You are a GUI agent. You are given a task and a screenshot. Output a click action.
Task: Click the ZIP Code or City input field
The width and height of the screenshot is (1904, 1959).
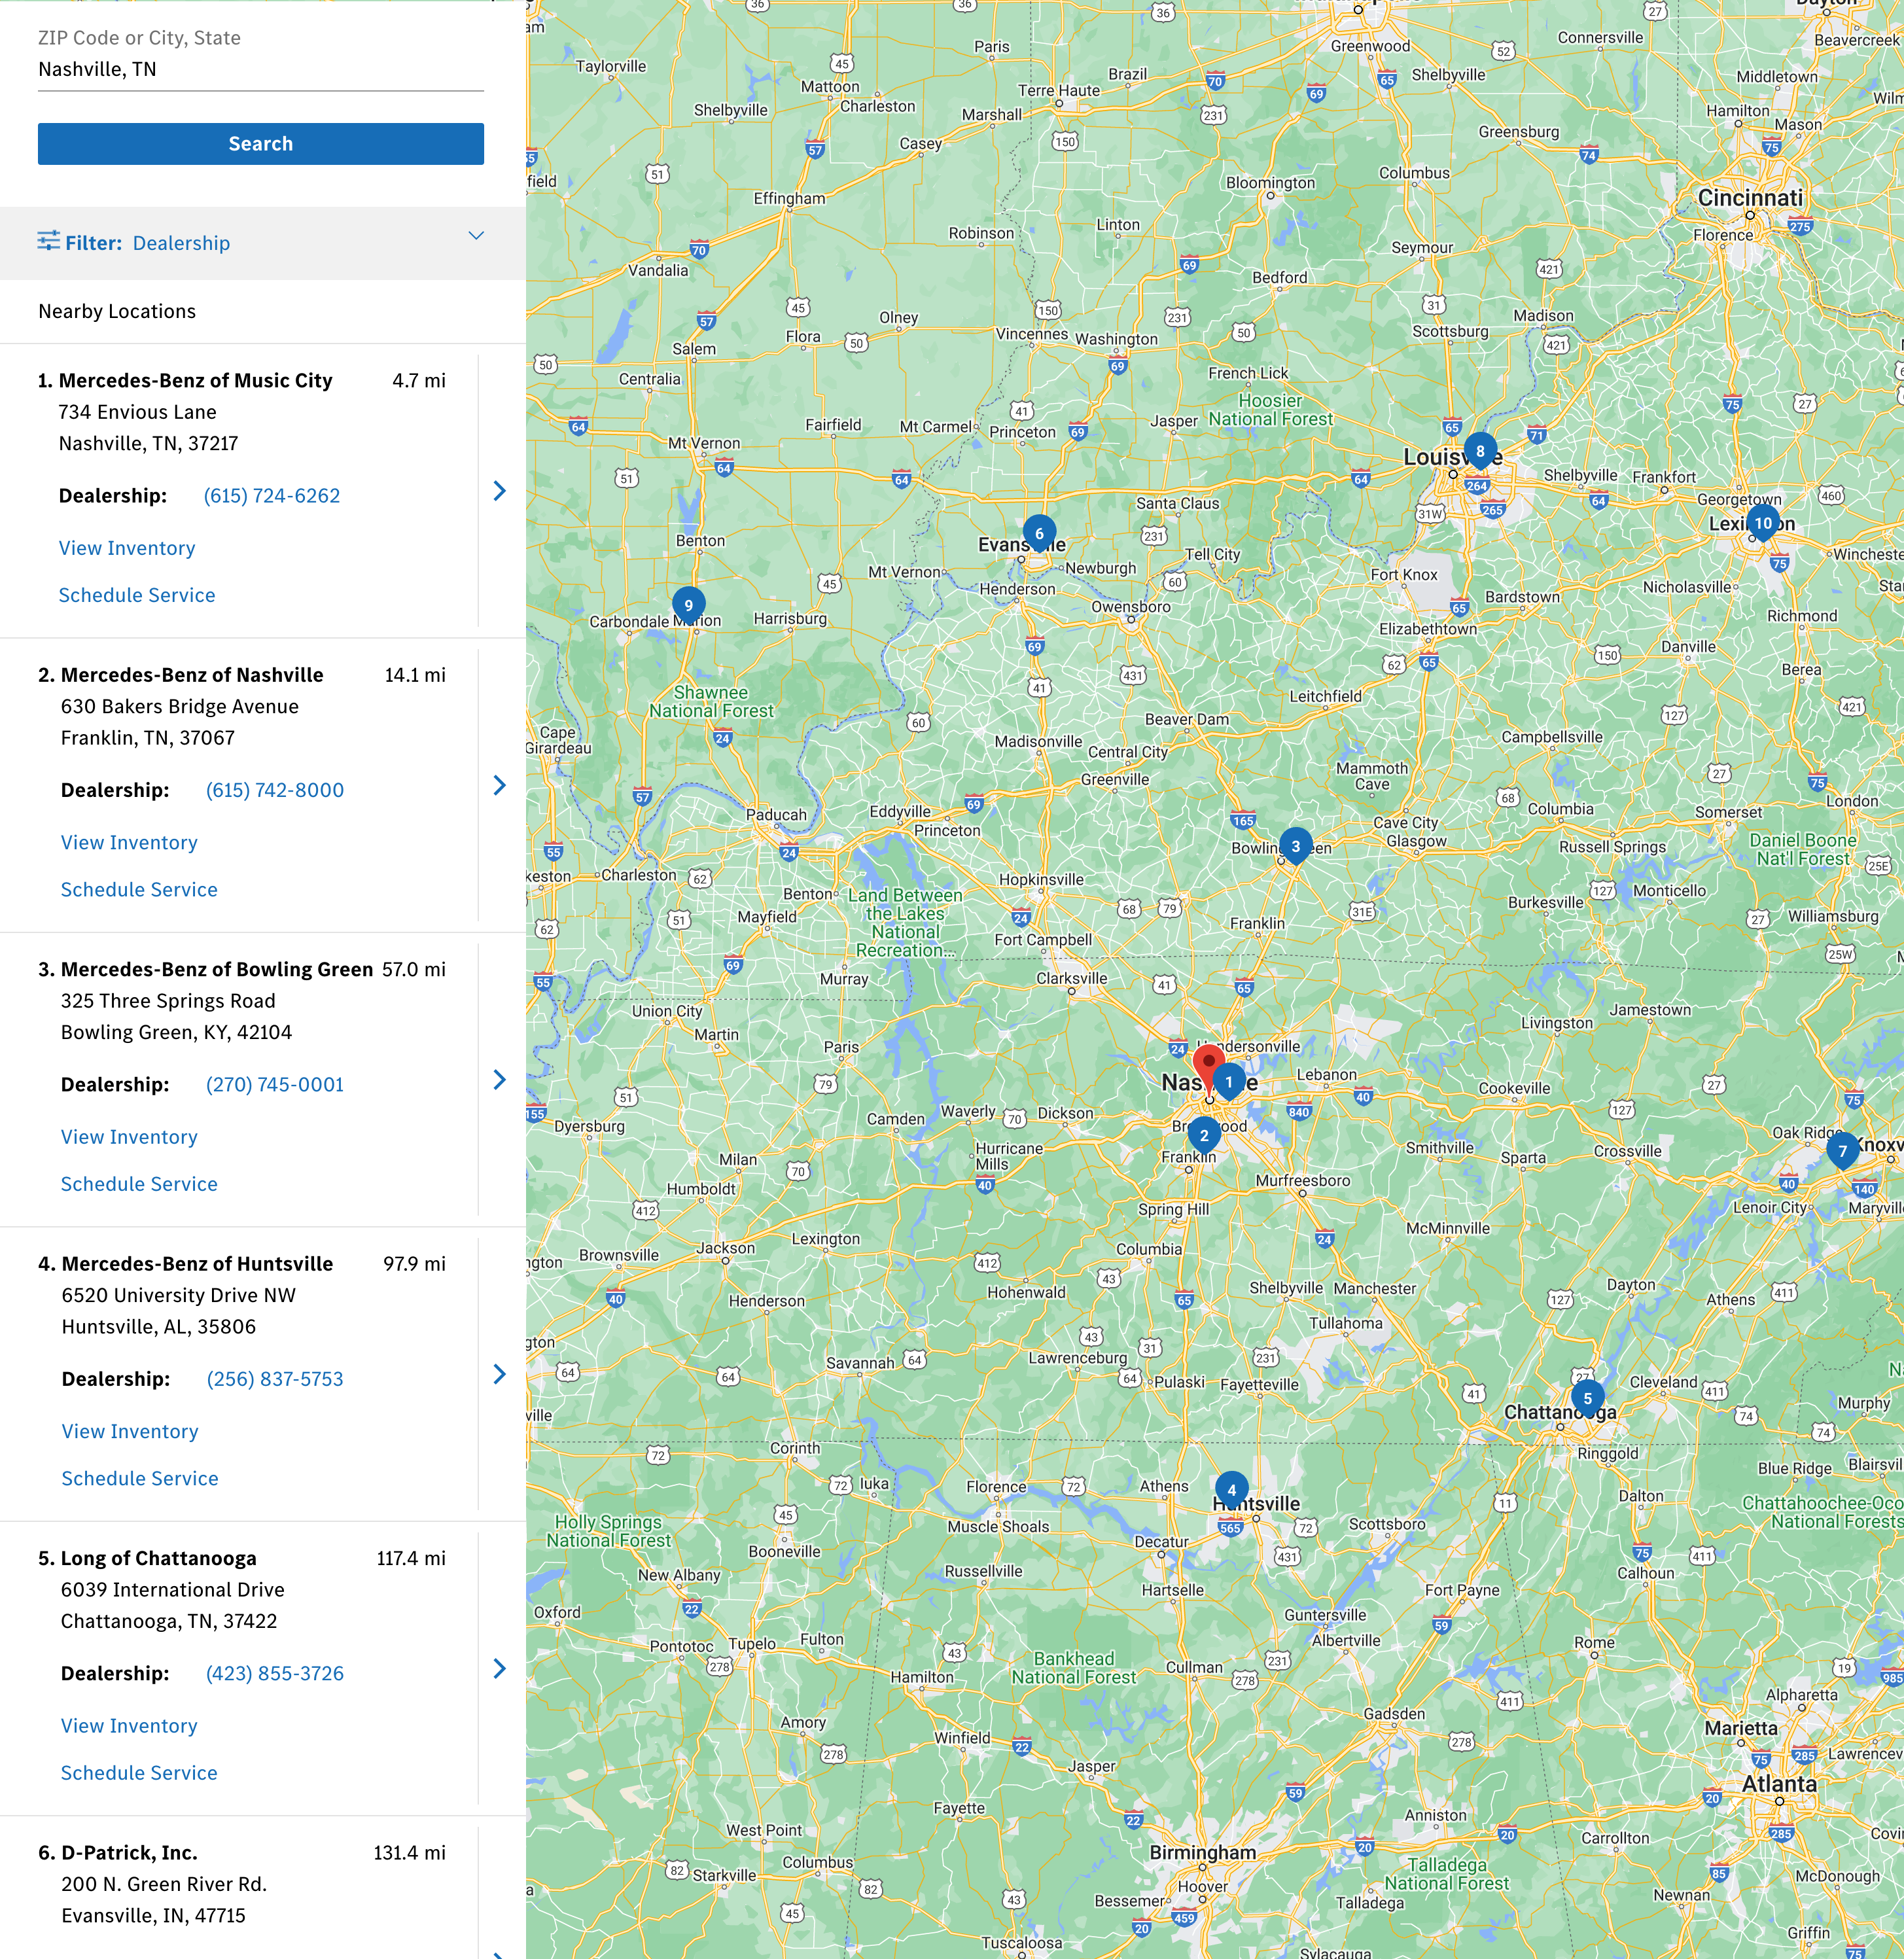pyautogui.click(x=260, y=69)
